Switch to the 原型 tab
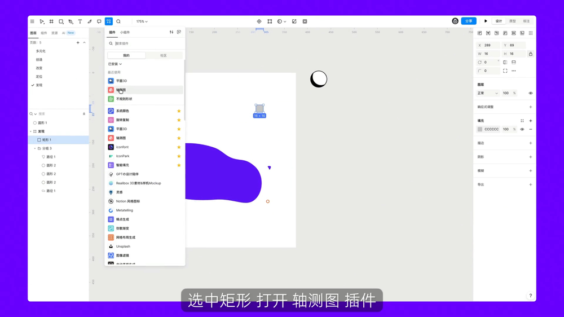The image size is (564, 317). click(513, 21)
